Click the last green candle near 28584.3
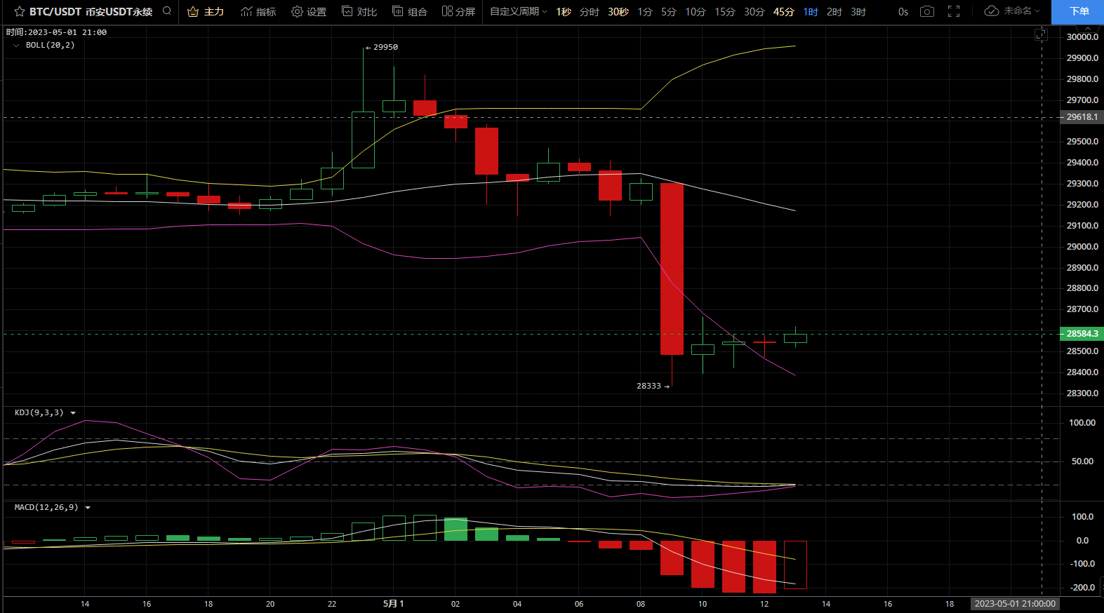The height and width of the screenshot is (613, 1104). point(795,338)
